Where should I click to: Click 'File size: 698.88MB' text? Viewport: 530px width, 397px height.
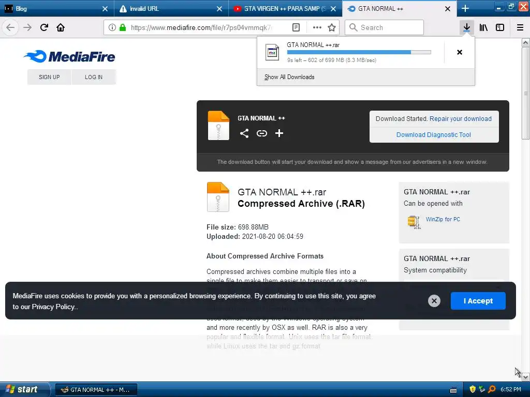click(x=237, y=227)
